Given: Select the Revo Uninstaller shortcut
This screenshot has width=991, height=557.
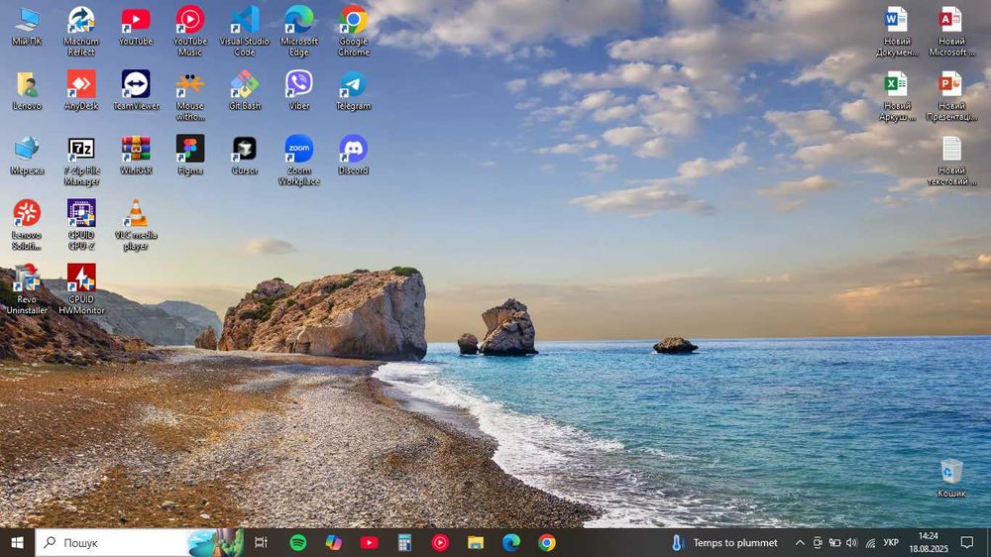Looking at the screenshot, I should [x=27, y=289].
